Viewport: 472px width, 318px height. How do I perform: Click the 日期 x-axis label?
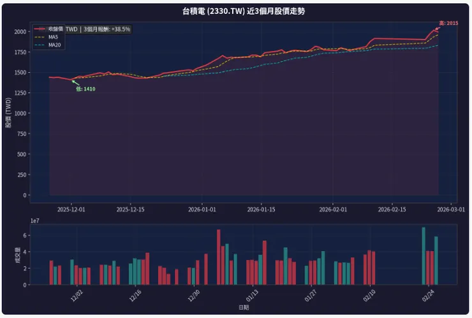244,307
